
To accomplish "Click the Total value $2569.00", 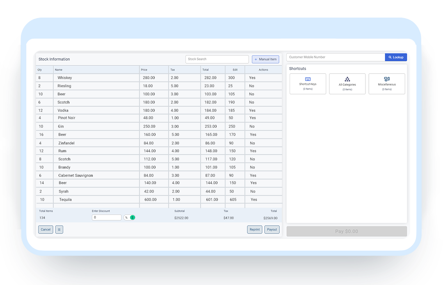I will pyautogui.click(x=270, y=218).
